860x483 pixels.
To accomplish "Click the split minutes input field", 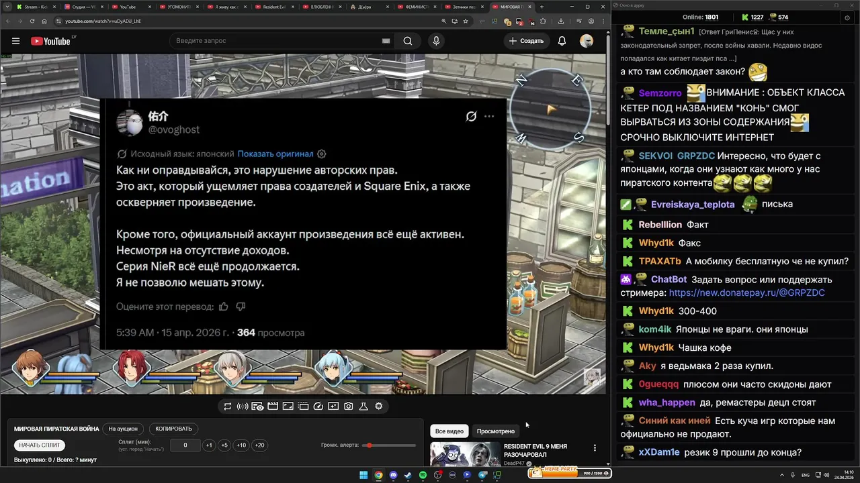I will (x=185, y=445).
